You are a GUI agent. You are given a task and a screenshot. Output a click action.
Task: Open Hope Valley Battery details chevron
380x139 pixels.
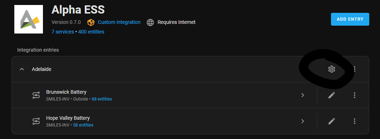tap(303, 121)
